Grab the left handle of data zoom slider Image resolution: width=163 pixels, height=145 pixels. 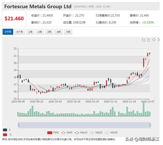click(x=19, y=125)
